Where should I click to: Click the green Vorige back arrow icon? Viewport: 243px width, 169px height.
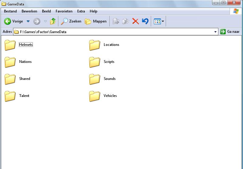point(7,21)
